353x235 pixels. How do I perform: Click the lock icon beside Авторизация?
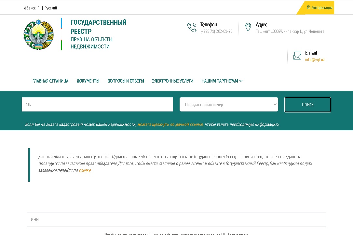(x=308, y=7)
